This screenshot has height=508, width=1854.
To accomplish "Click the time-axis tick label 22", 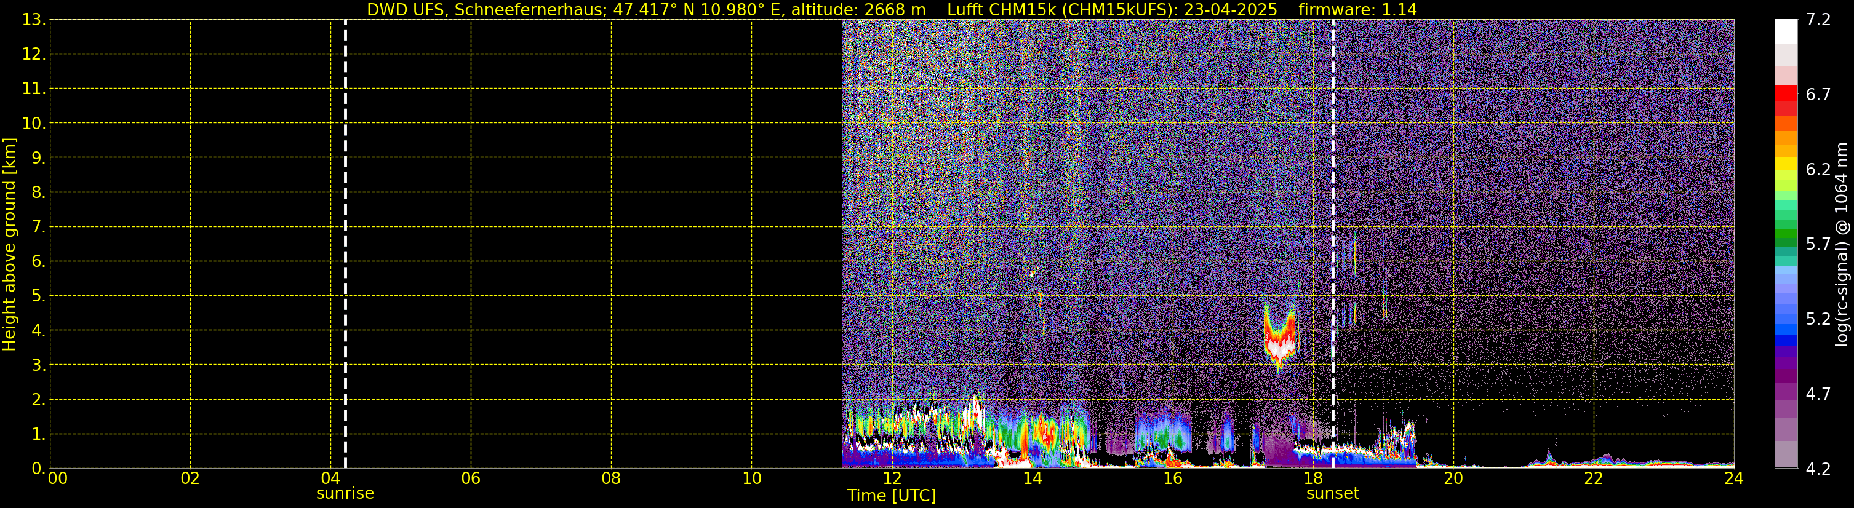I will (x=1594, y=478).
